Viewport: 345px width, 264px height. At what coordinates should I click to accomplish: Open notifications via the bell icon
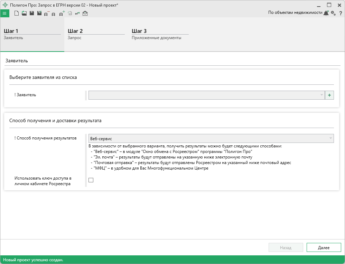point(326,13)
